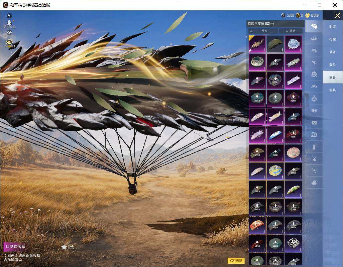This screenshot has width=343, height=267.
Task: Click the 阿良降落伞 name label
Action: click(x=15, y=247)
